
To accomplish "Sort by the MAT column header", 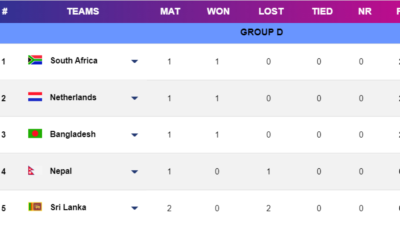I will (x=170, y=11).
